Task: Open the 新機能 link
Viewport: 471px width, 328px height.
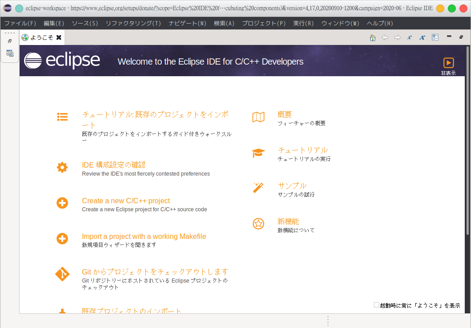Action: [288, 221]
